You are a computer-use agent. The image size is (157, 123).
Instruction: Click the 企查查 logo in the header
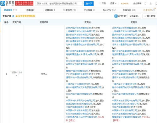tap(8, 3)
